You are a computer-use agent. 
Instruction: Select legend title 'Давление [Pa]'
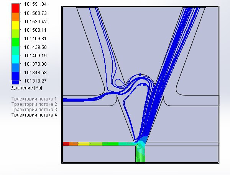pyautogui.click(x=27, y=88)
